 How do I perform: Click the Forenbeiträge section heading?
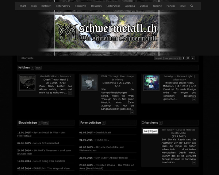pos(91,122)
